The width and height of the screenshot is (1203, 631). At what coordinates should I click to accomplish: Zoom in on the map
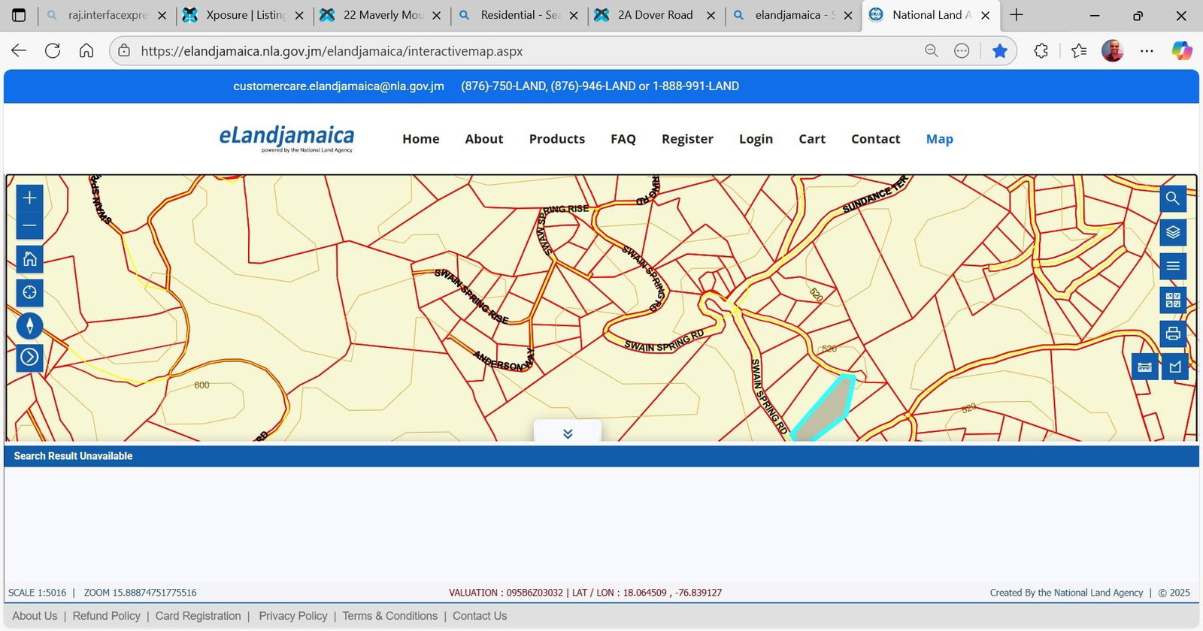click(x=29, y=198)
